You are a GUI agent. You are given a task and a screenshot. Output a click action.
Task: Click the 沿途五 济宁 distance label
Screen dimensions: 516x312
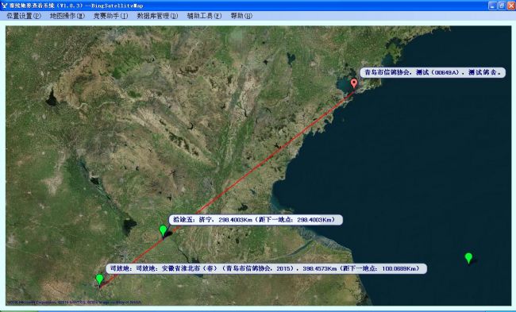click(256, 220)
